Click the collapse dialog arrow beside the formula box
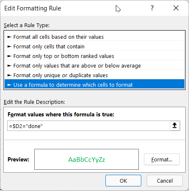This screenshot has height=191, width=189. pyautogui.click(x=175, y=126)
